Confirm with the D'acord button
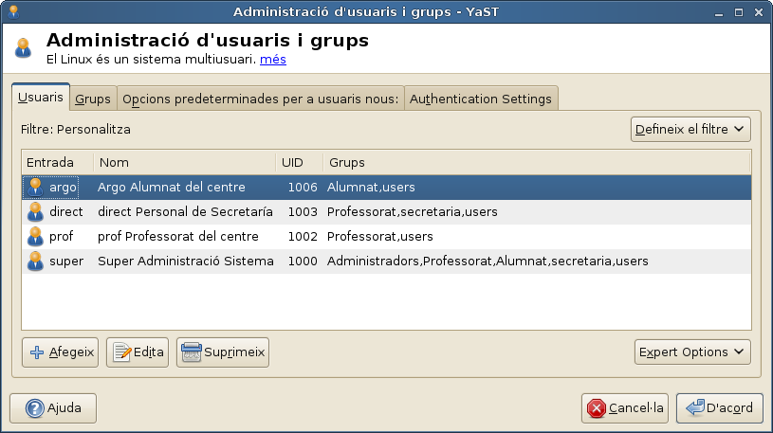 [x=720, y=408]
